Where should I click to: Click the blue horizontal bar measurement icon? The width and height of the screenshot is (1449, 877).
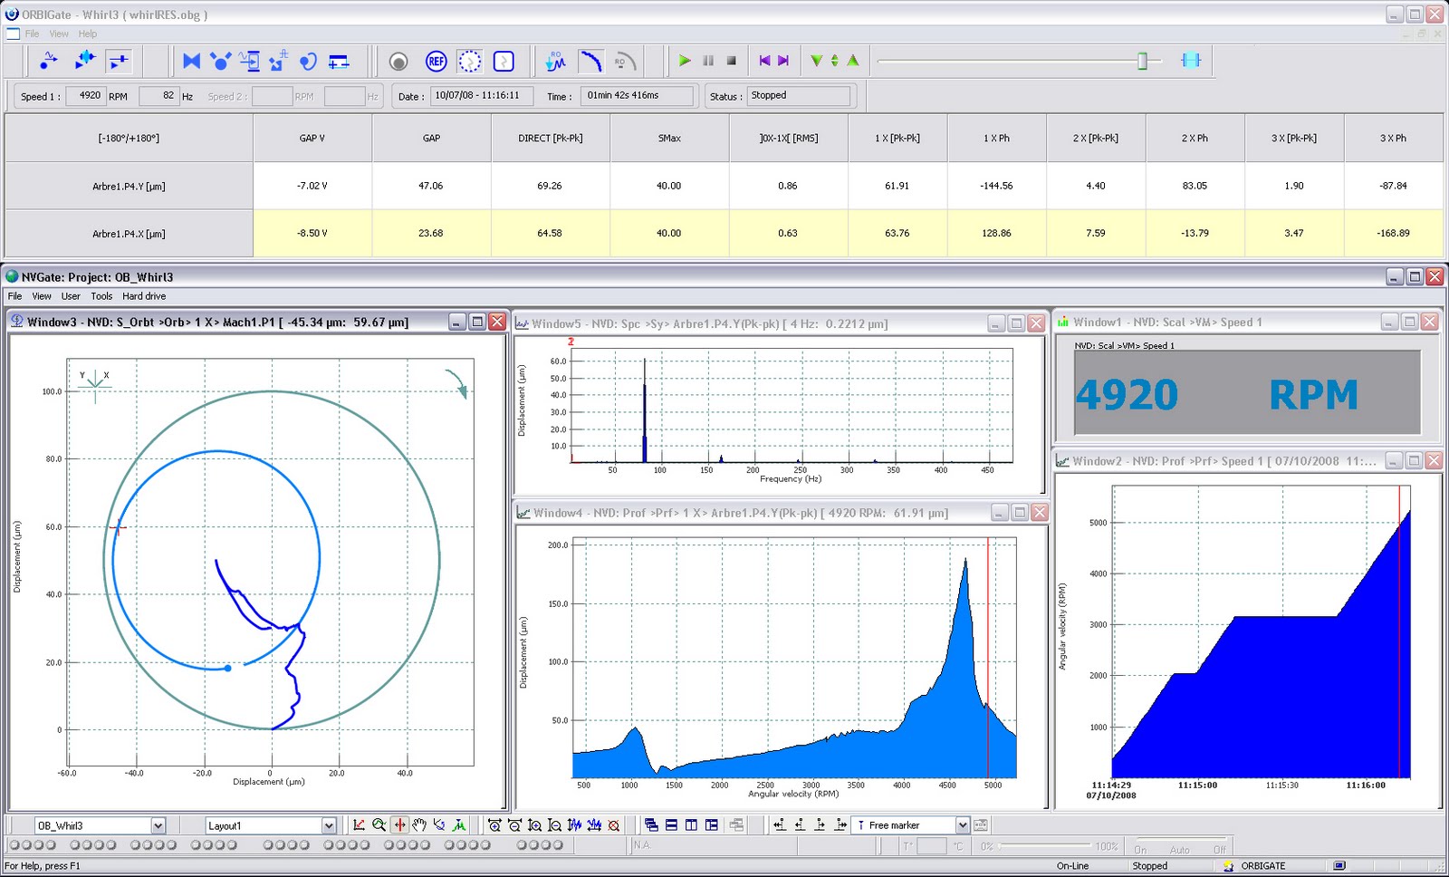click(x=339, y=61)
